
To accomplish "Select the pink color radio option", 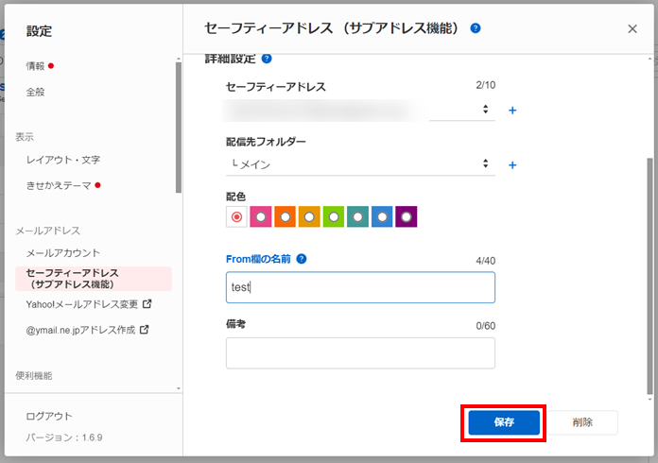I will point(261,217).
